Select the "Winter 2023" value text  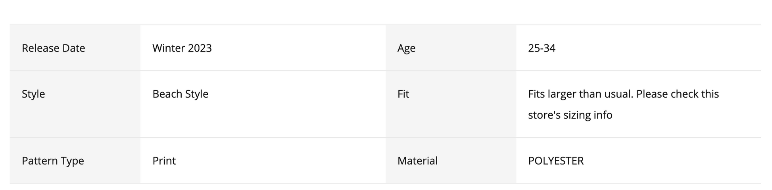pyautogui.click(x=182, y=48)
